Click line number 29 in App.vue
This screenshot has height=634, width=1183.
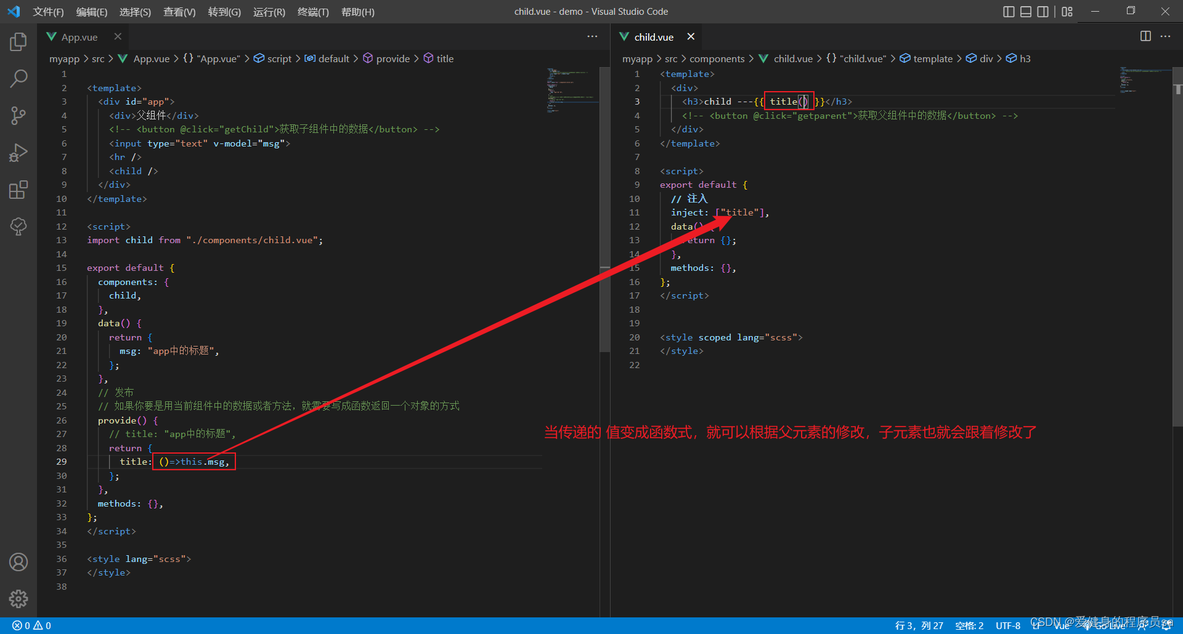pyautogui.click(x=62, y=462)
